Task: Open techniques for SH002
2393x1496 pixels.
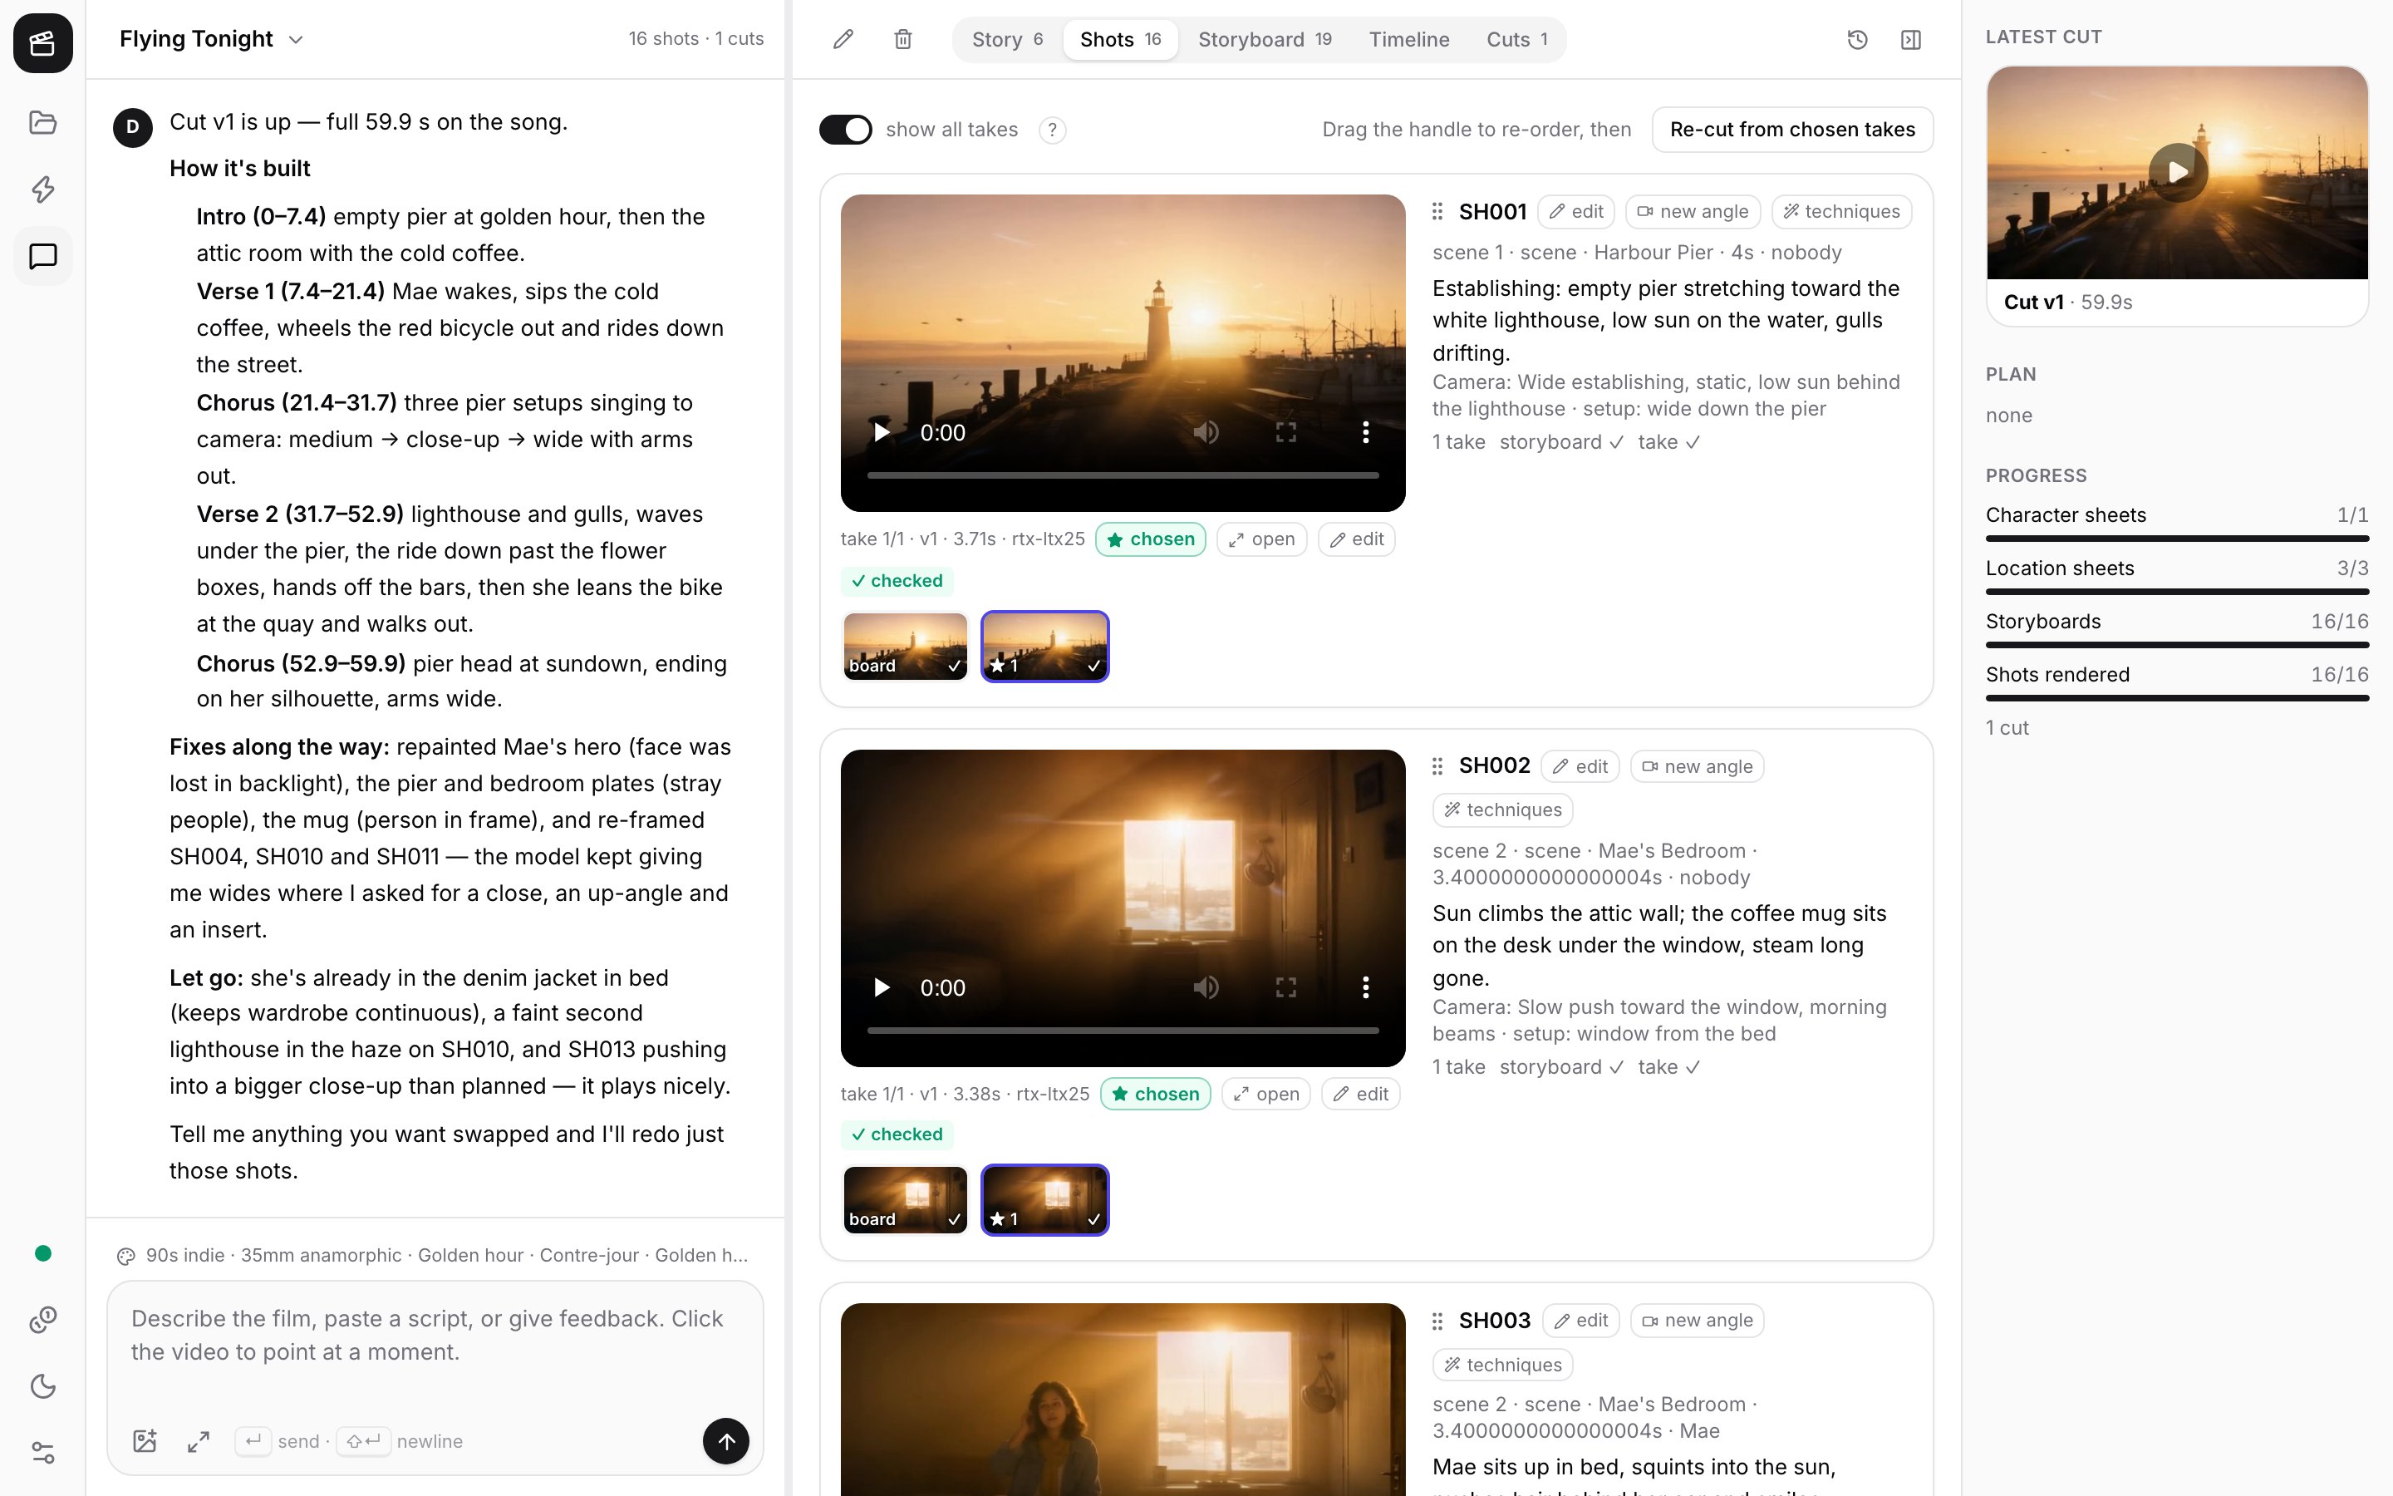Action: [1503, 810]
